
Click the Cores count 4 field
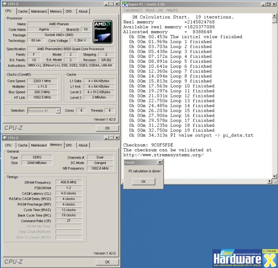click(81, 110)
